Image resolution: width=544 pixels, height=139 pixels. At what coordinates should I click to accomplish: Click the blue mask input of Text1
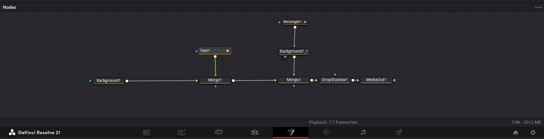pos(197,51)
